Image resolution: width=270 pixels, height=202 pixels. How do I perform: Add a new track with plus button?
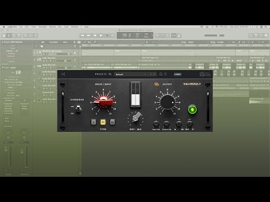[37, 47]
